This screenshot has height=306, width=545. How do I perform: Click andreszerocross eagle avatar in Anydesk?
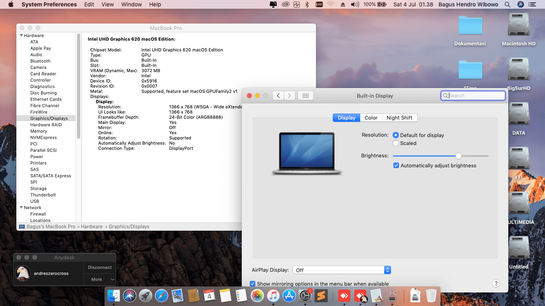pyautogui.click(x=23, y=273)
